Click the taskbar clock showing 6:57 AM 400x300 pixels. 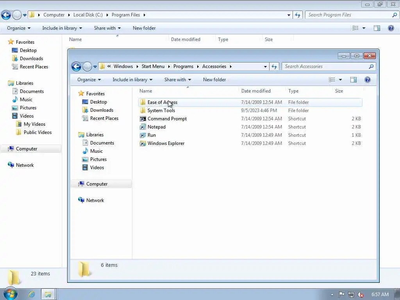[x=380, y=295]
